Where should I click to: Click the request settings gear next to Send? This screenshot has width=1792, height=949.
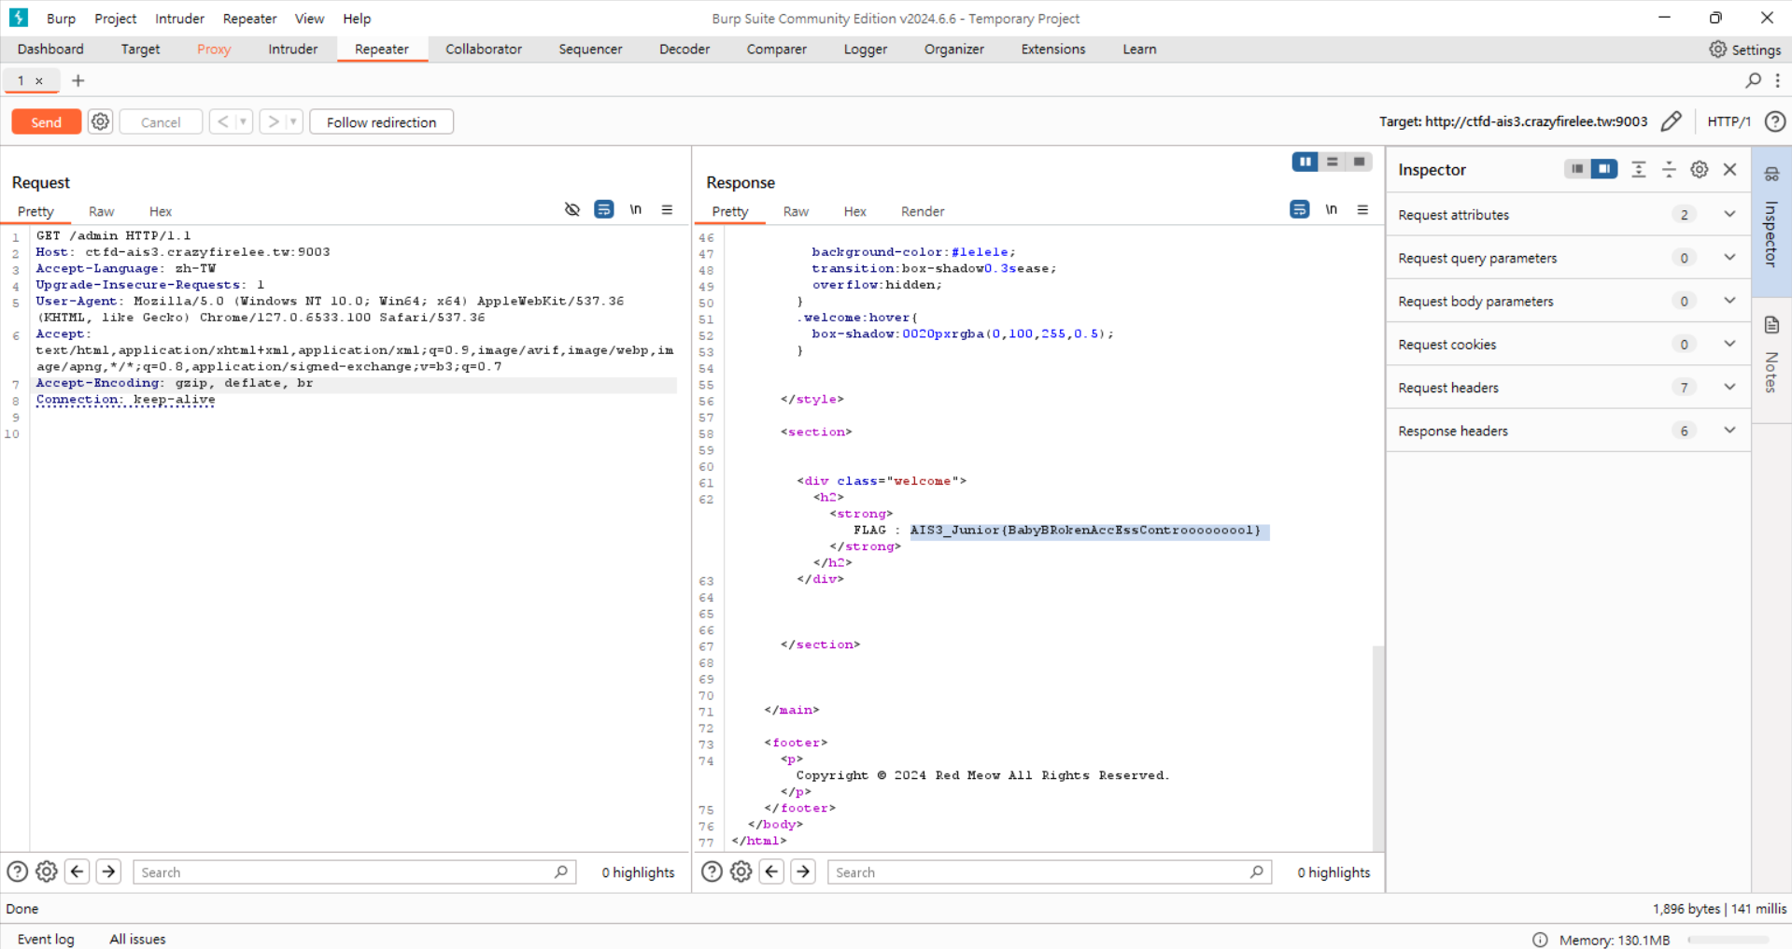[100, 122]
